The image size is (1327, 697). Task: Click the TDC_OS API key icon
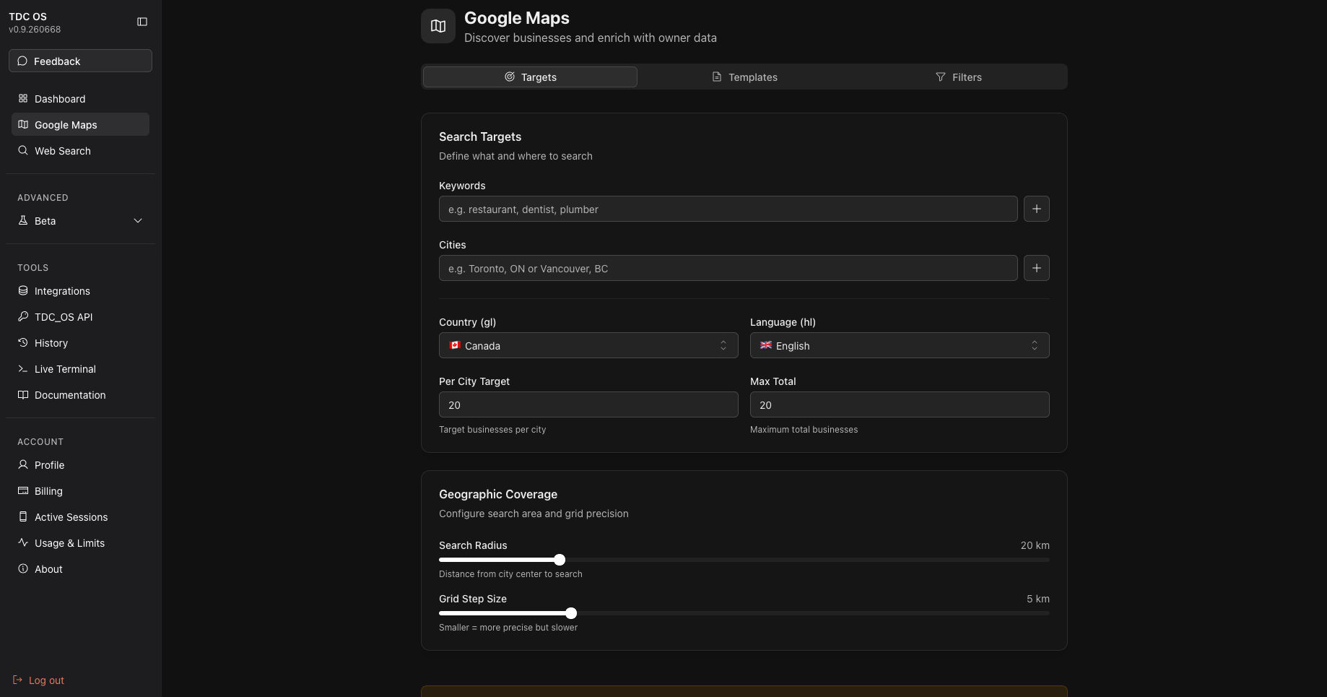(23, 317)
